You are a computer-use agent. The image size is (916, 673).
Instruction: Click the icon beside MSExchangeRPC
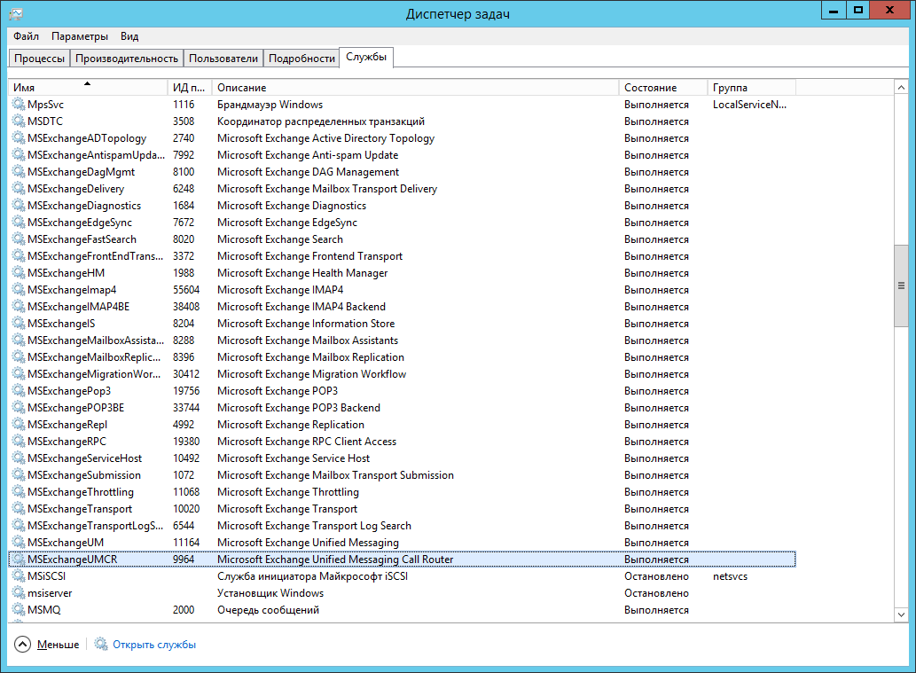pos(19,442)
